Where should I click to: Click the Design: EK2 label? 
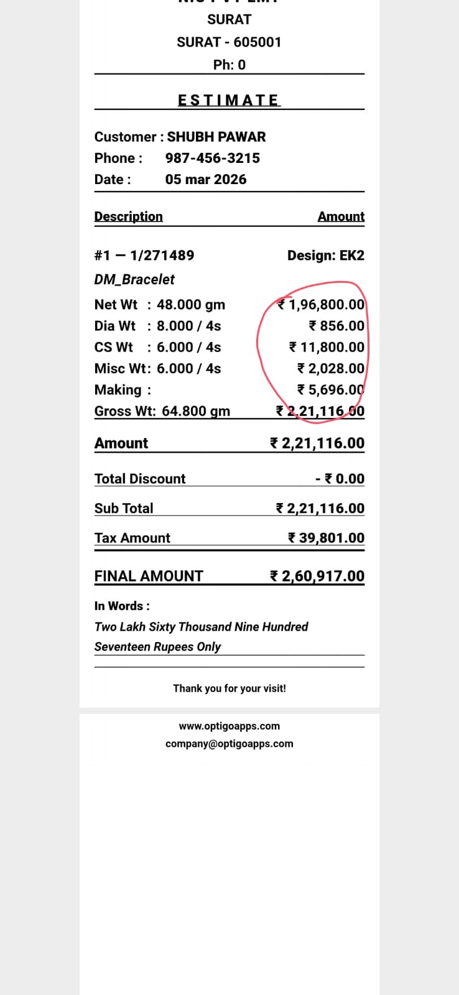click(325, 255)
